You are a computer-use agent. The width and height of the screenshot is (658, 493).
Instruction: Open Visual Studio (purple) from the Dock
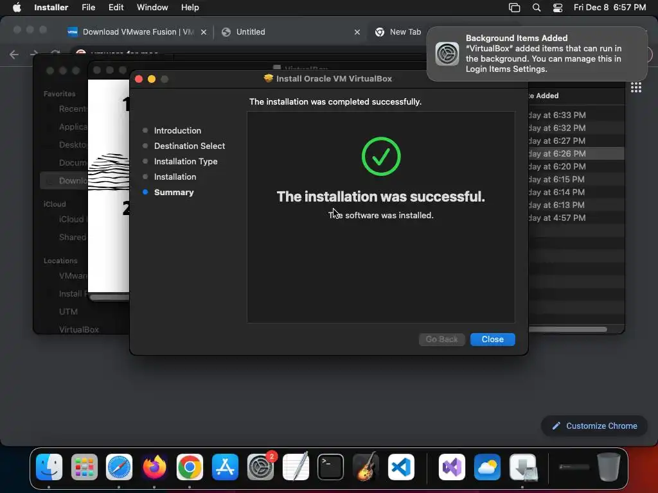tap(452, 467)
